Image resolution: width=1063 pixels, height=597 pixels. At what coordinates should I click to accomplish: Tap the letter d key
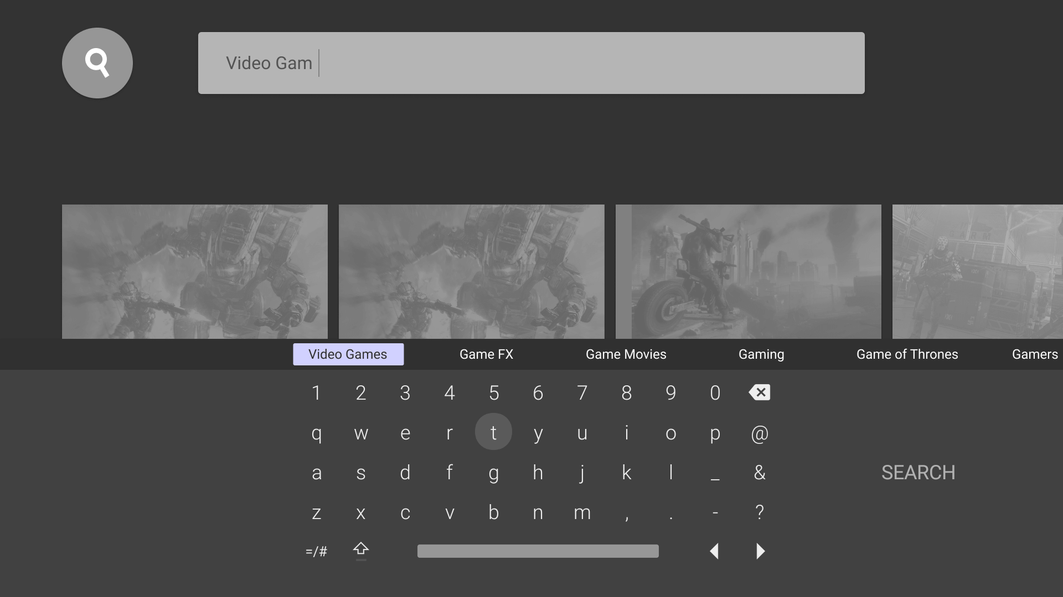coord(405,473)
